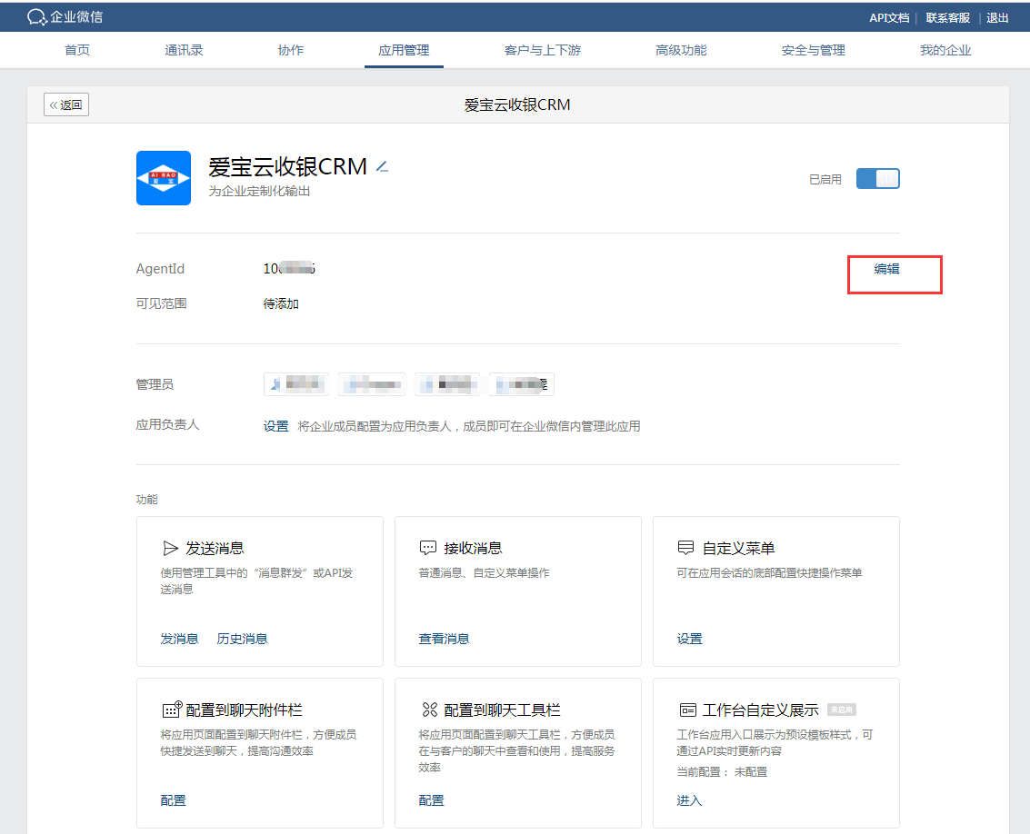The image size is (1030, 834).
Task: Click the 配置到聊天工具栏 icon
Action: 430,710
